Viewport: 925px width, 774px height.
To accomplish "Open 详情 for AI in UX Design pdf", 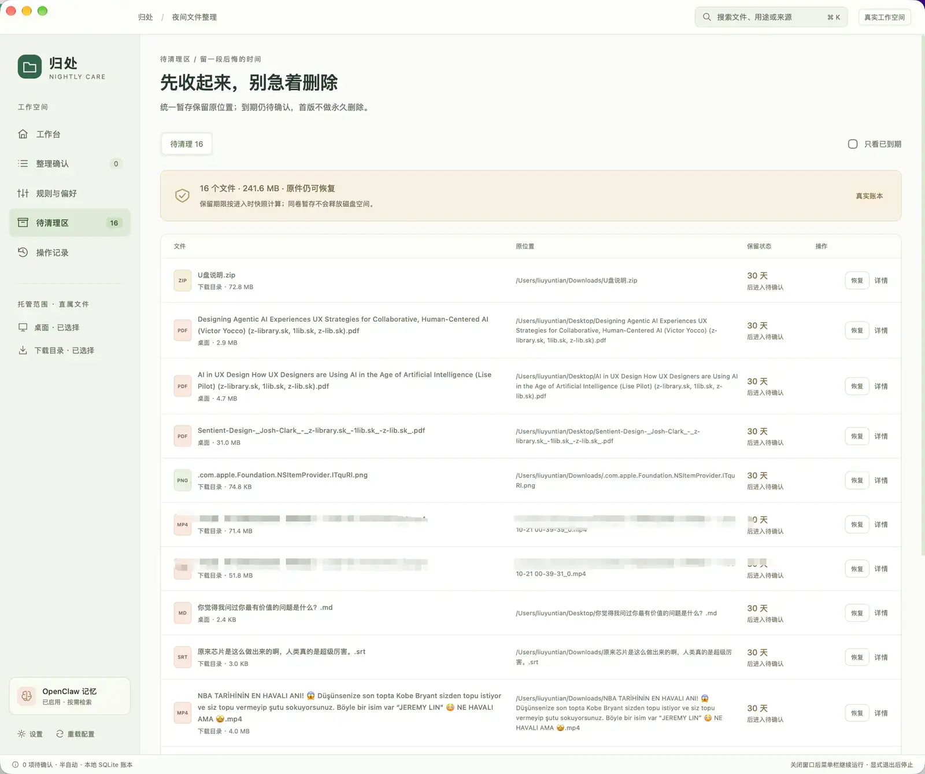I will click(881, 386).
